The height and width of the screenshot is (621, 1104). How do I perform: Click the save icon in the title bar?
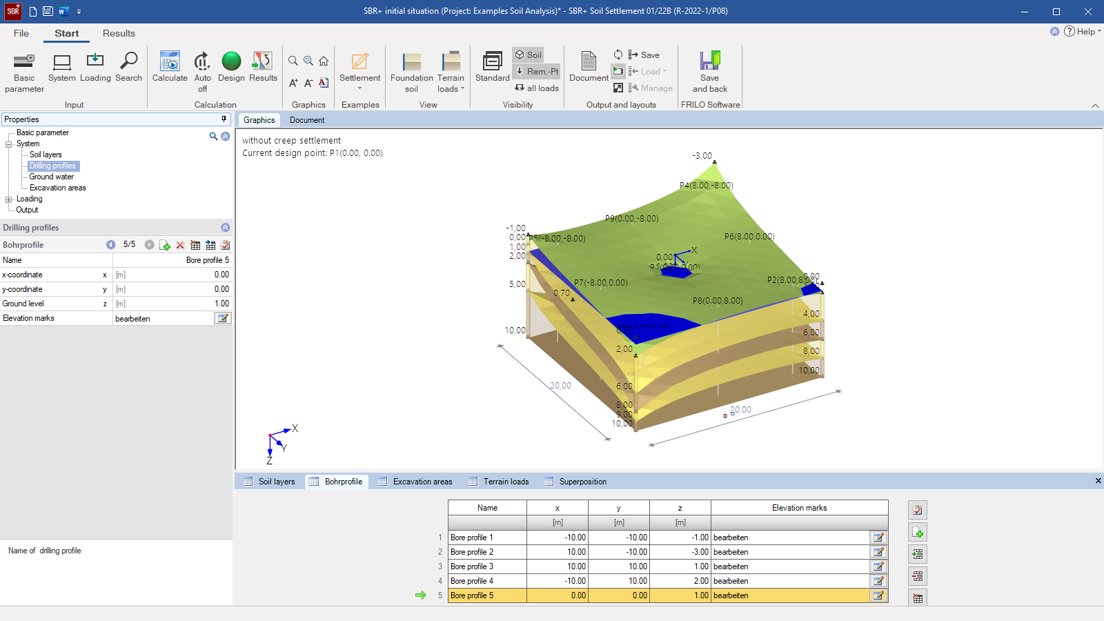(x=48, y=11)
